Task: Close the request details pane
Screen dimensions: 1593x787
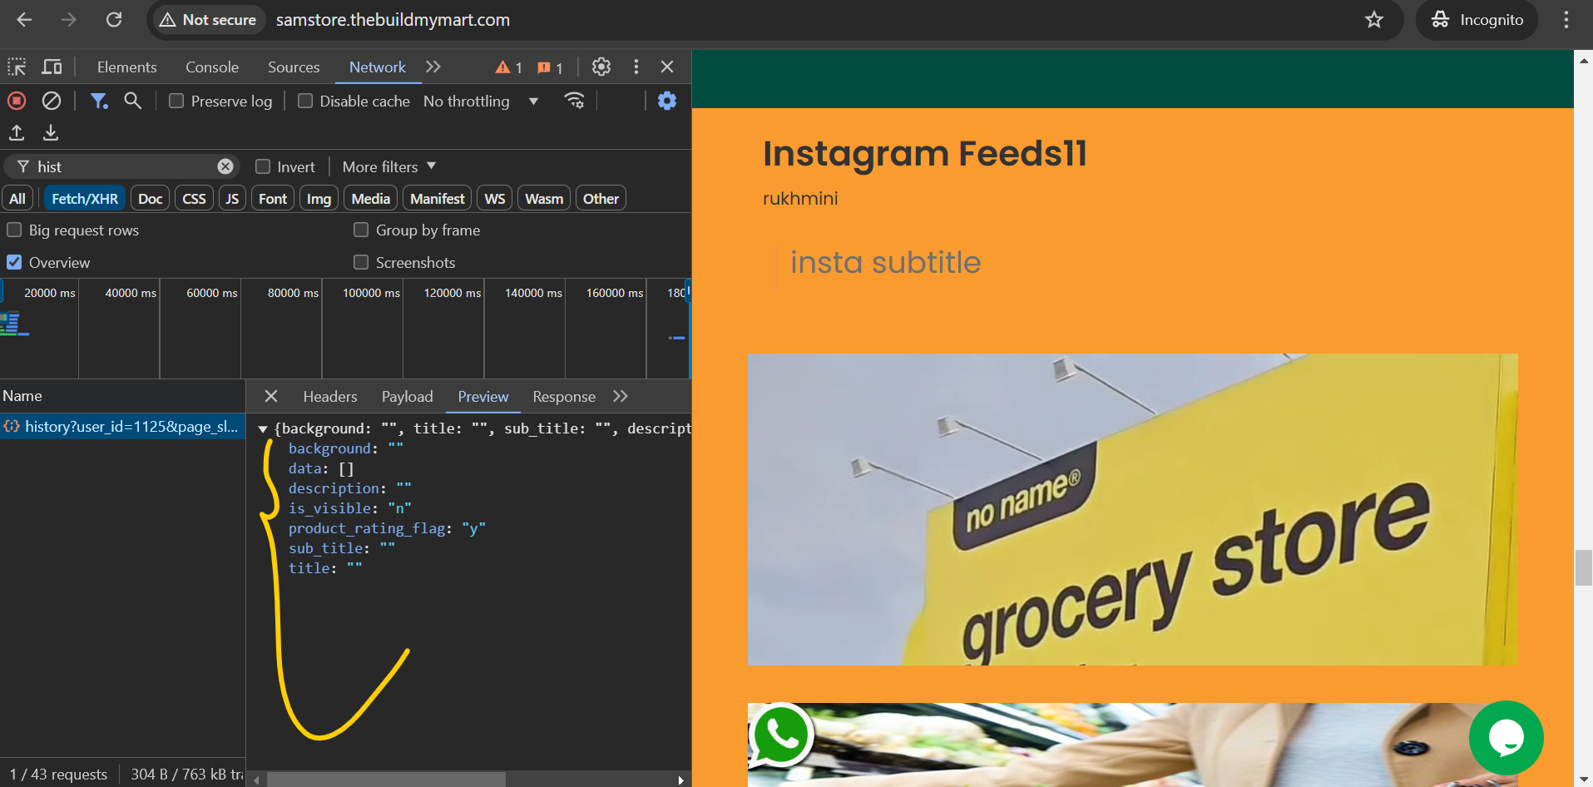Action: (x=271, y=396)
